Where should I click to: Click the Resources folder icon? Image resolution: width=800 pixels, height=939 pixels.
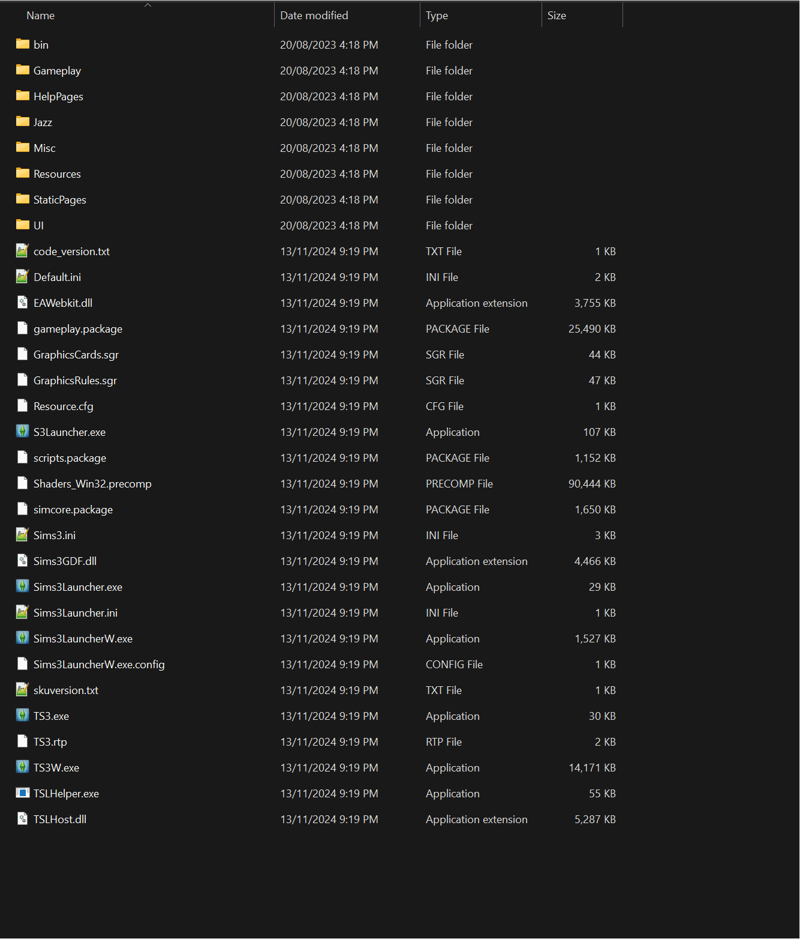23,173
